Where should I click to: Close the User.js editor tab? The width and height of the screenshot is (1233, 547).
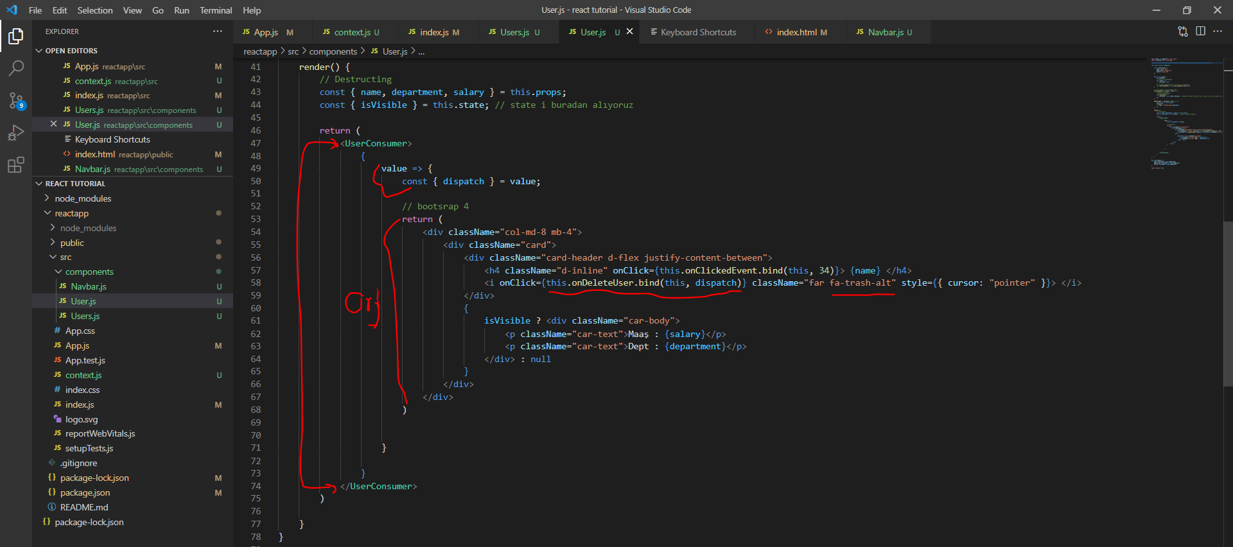pos(629,31)
